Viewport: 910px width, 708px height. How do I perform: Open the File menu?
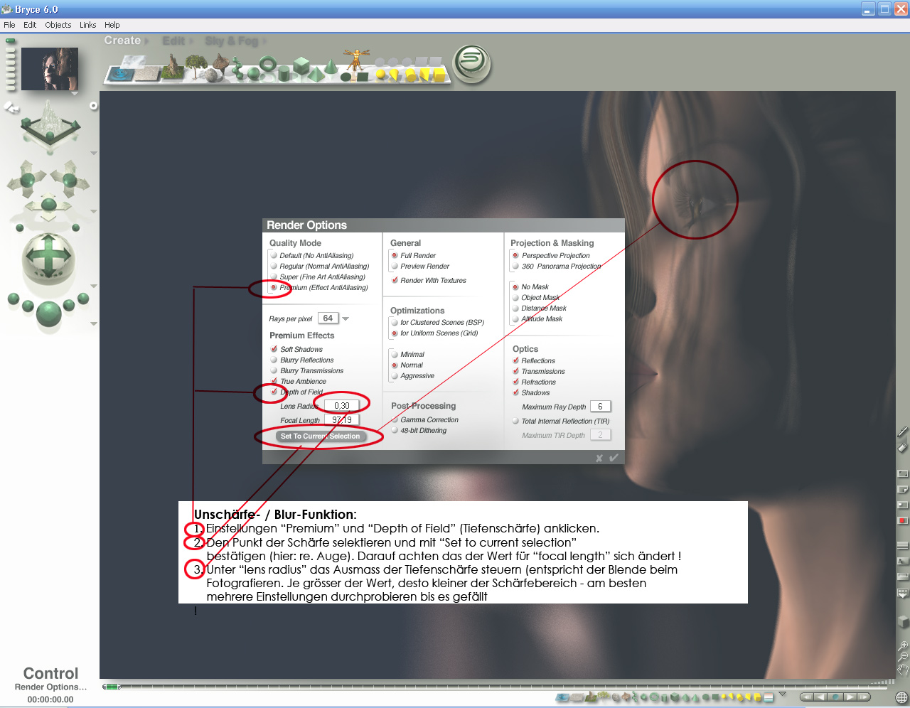pyautogui.click(x=9, y=25)
